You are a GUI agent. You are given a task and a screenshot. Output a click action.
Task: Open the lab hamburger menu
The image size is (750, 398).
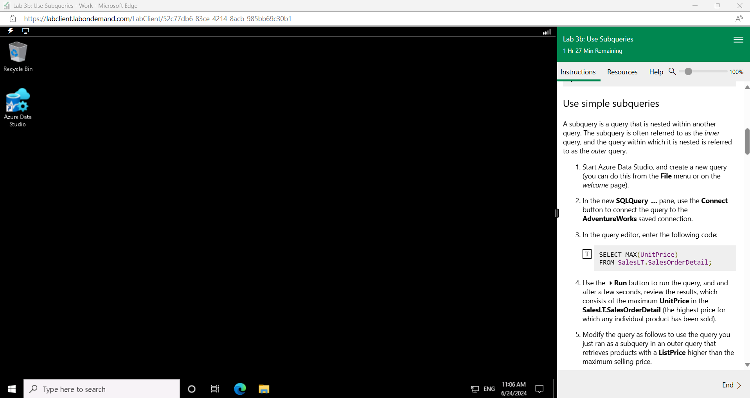[738, 40]
